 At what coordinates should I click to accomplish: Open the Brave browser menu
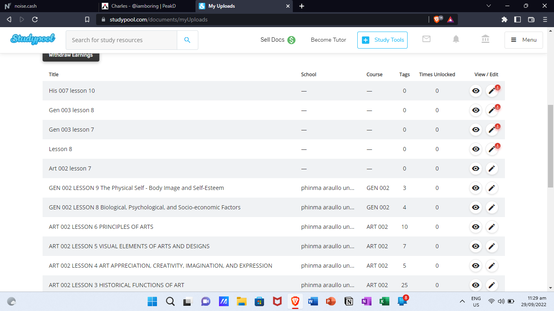coord(545,19)
